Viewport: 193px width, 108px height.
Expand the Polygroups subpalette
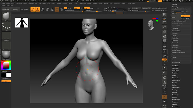(x=175, y=95)
